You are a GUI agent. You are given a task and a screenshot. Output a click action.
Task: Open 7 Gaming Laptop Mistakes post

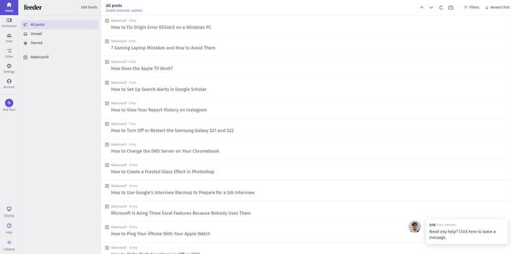click(163, 48)
